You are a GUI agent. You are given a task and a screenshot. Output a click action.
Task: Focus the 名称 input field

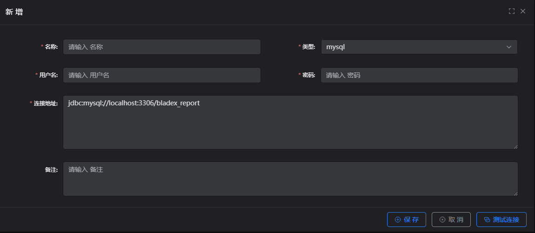(161, 47)
